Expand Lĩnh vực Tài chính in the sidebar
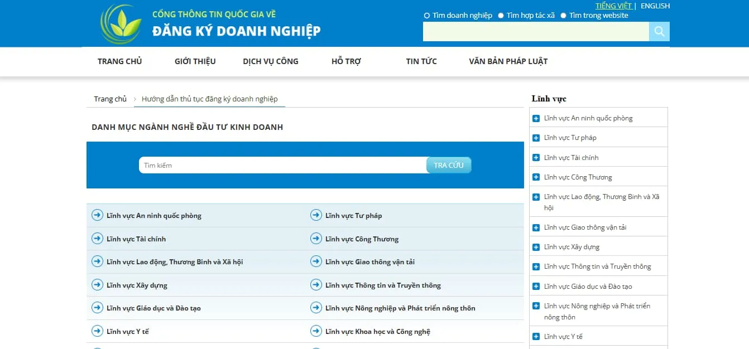This screenshot has width=749, height=349. [x=536, y=157]
